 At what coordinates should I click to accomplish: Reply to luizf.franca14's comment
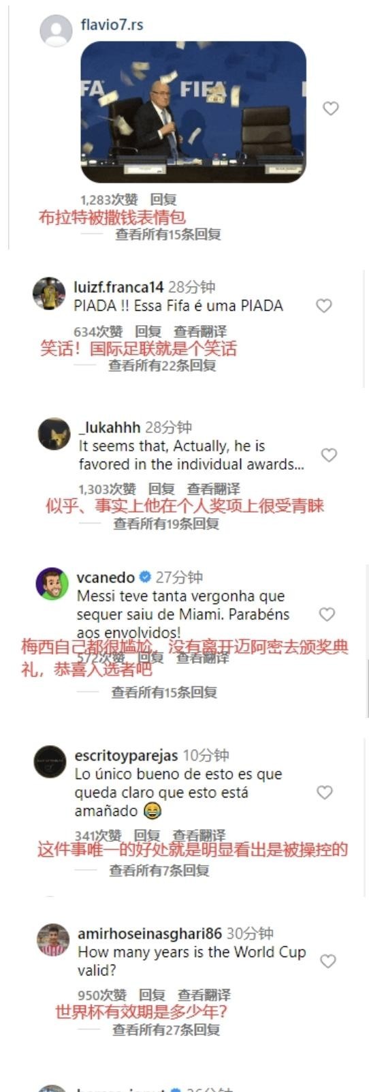click(148, 331)
